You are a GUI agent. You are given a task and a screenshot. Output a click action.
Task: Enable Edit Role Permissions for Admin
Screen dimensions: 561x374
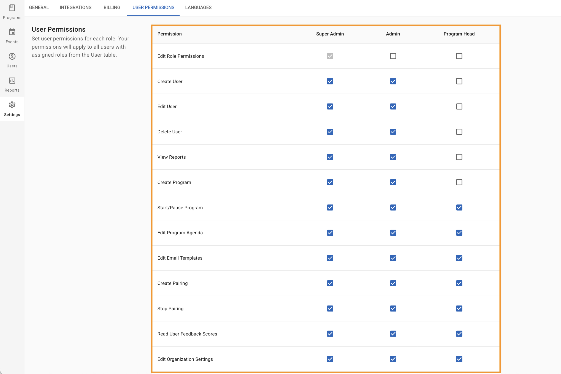click(x=393, y=56)
